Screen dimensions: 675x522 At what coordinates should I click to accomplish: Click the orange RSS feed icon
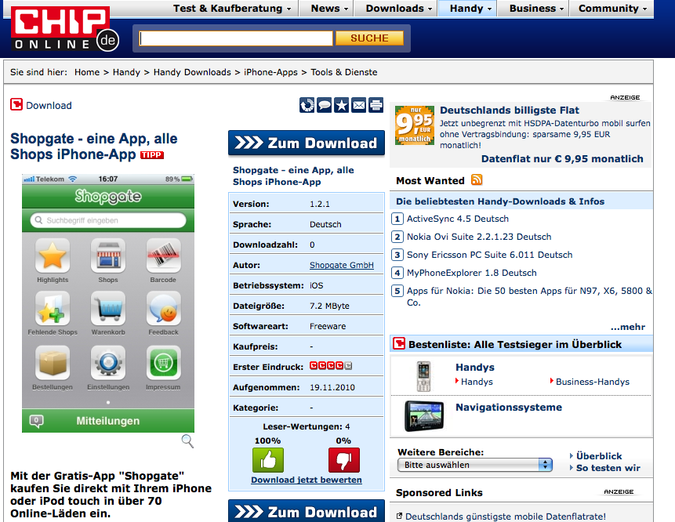pyautogui.click(x=477, y=180)
